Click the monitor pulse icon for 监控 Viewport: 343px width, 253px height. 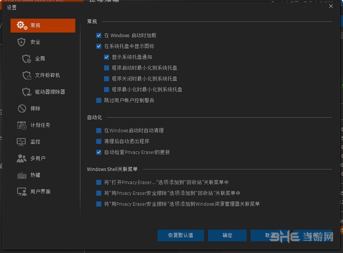[x=21, y=142]
